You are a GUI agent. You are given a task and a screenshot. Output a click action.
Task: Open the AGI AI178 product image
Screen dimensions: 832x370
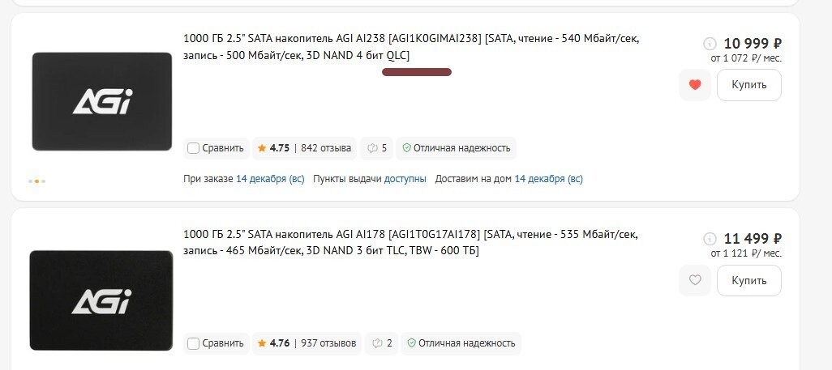pos(101,300)
